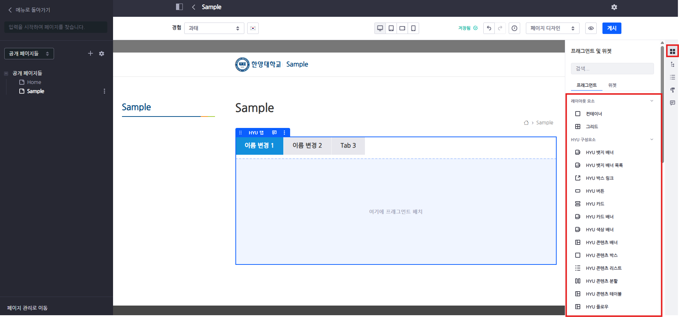The width and height of the screenshot is (679, 317).
Task: Open the page design options paint-roller icon
Action: click(x=673, y=90)
